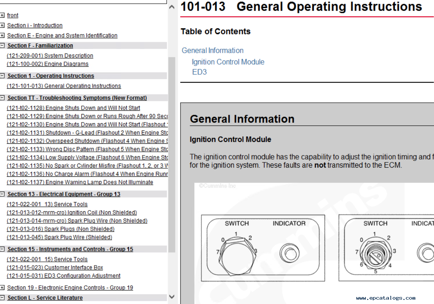Select Section 13 - Electrical Equipment heading
This screenshot has width=434, height=304.
coord(64,194)
